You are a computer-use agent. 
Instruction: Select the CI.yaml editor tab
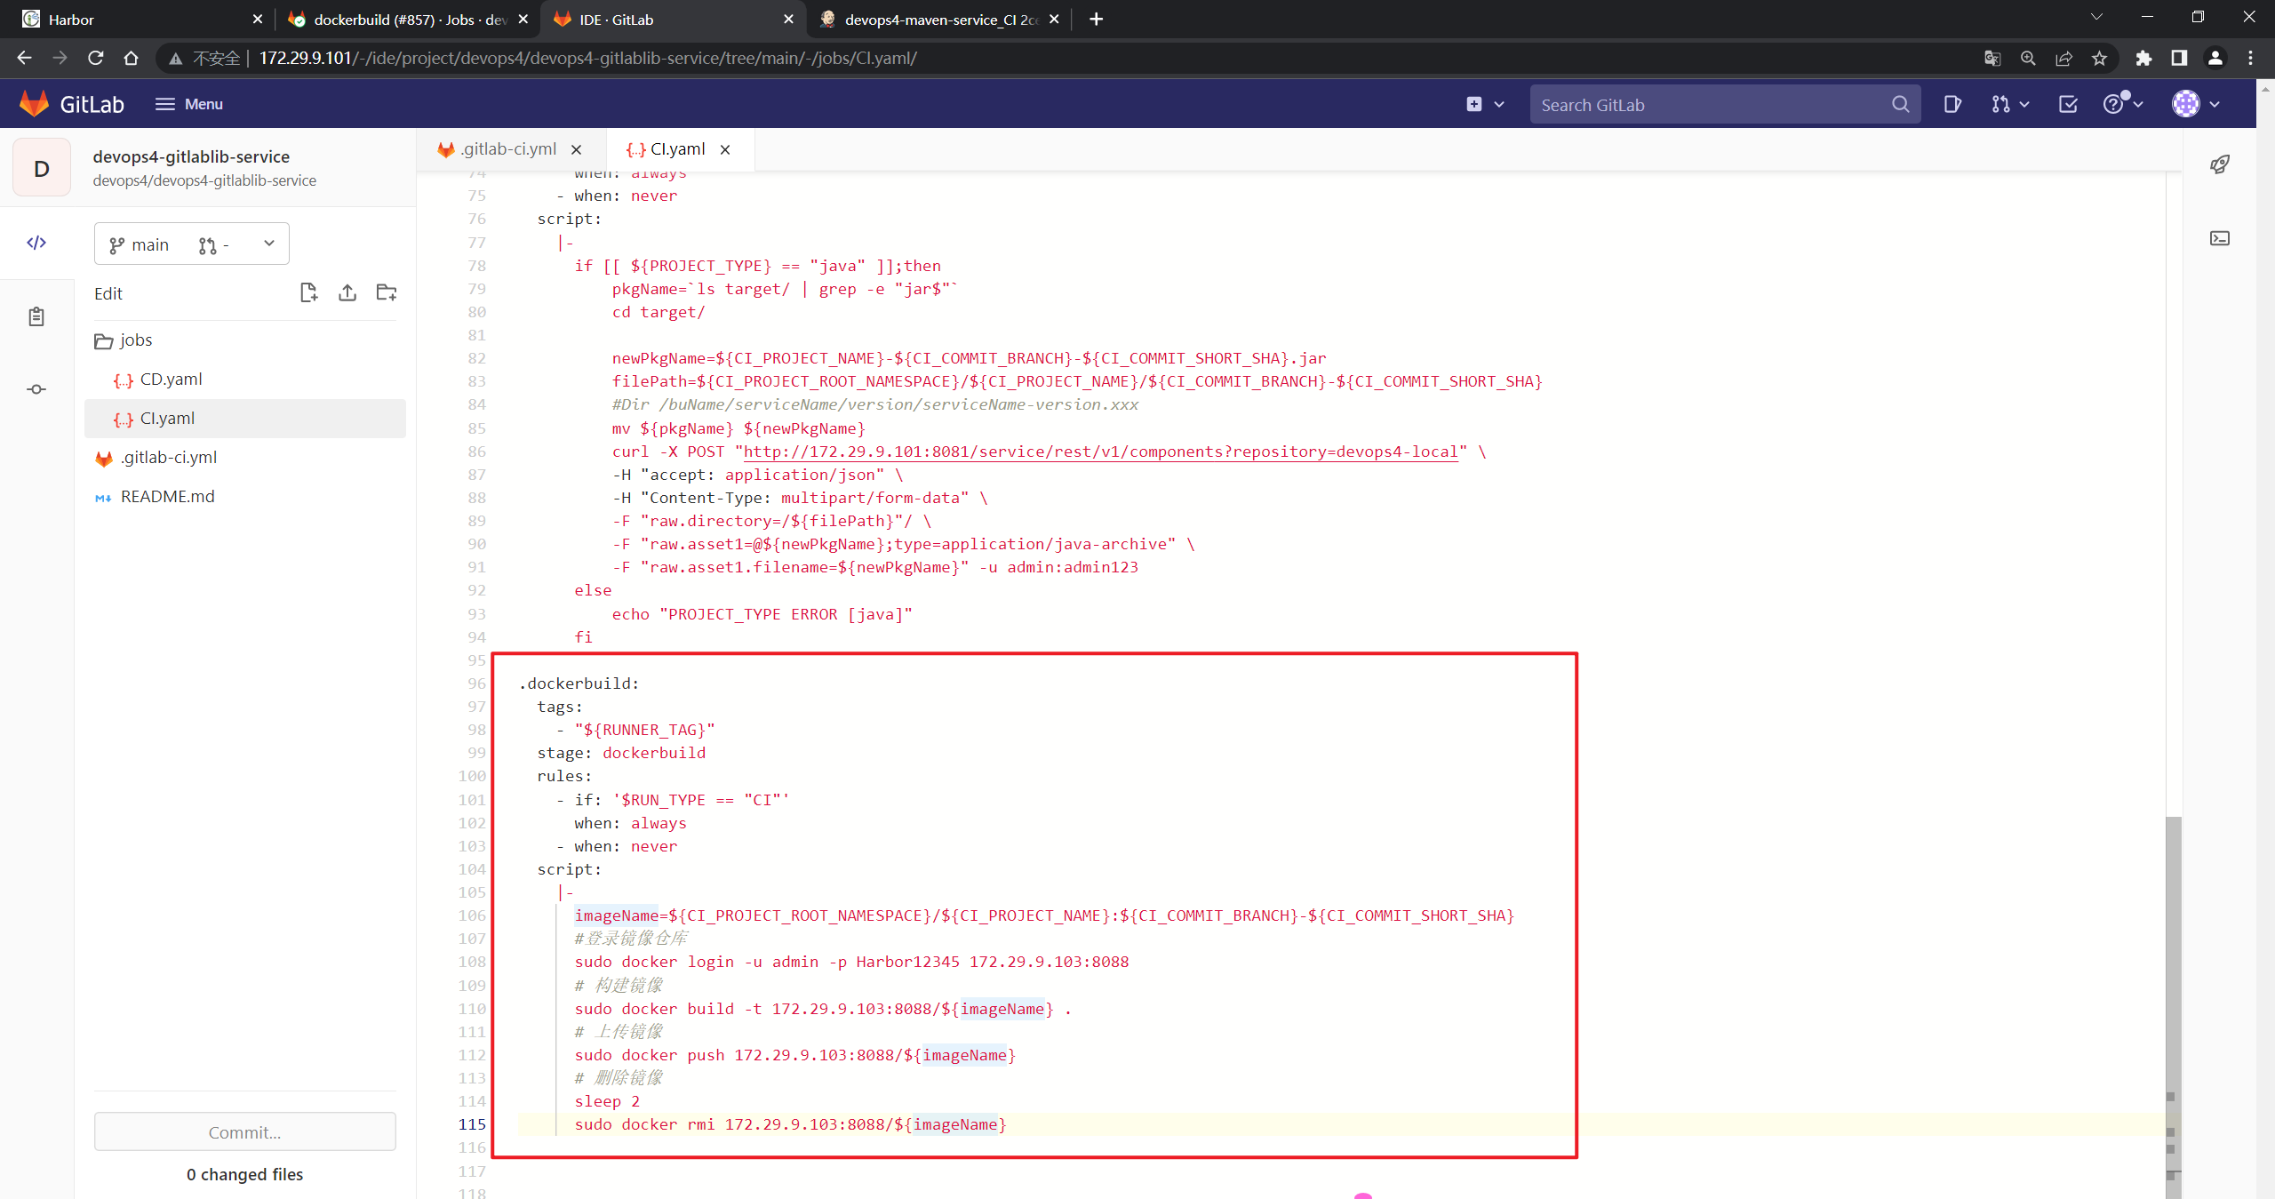[x=666, y=149]
